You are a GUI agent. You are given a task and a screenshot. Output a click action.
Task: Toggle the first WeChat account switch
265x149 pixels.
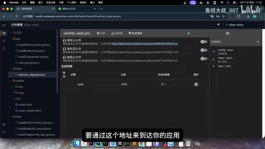tap(204, 42)
